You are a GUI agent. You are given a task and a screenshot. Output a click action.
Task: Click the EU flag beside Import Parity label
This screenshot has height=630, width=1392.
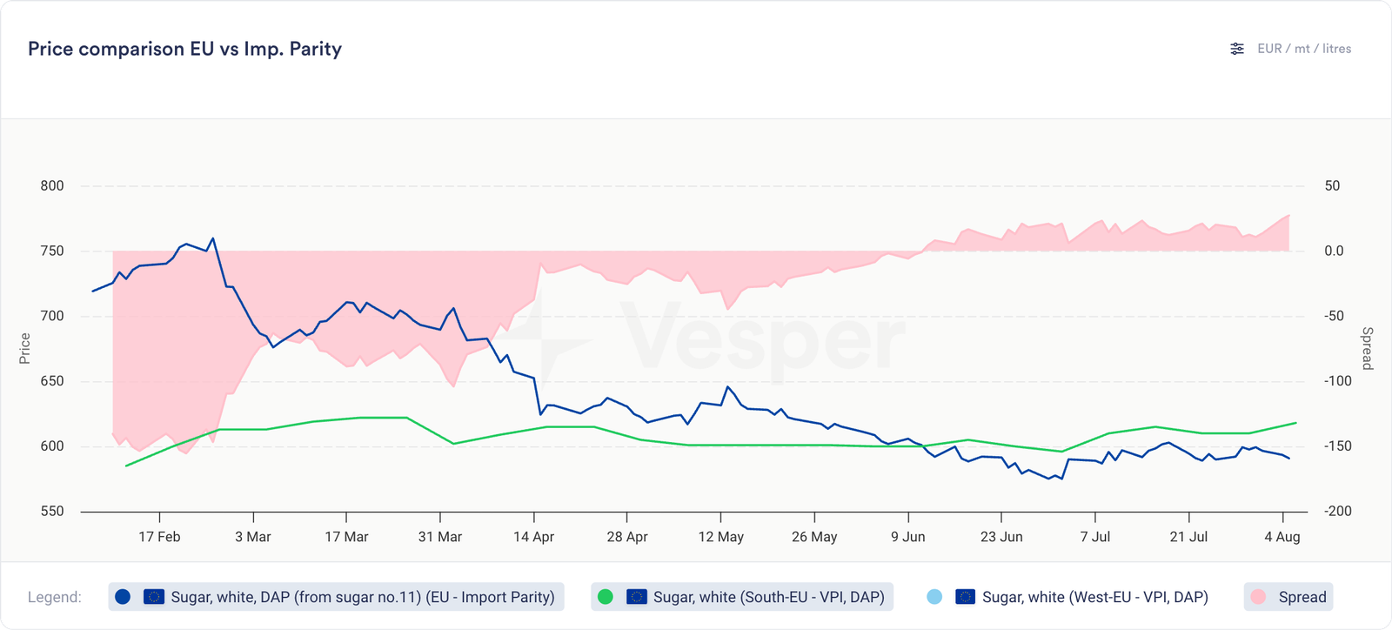[154, 597]
